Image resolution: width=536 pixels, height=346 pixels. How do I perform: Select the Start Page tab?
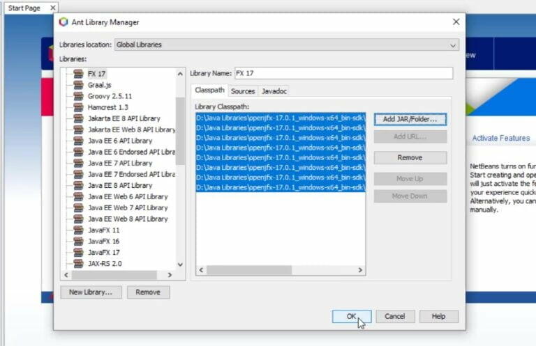point(24,8)
